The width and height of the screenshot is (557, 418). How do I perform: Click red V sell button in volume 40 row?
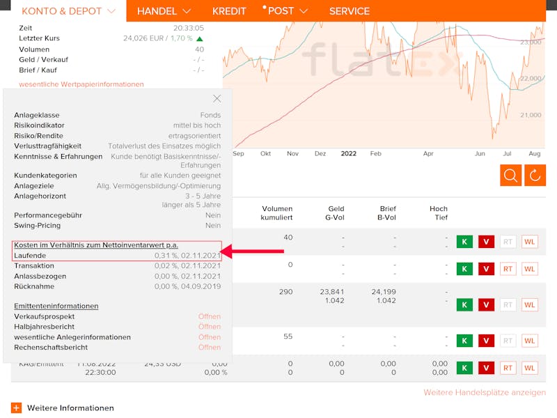(x=486, y=242)
